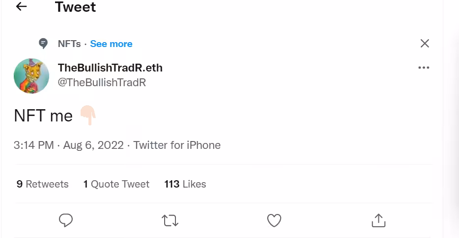
Task: Go back using the left arrow
Action: pyautogui.click(x=21, y=6)
